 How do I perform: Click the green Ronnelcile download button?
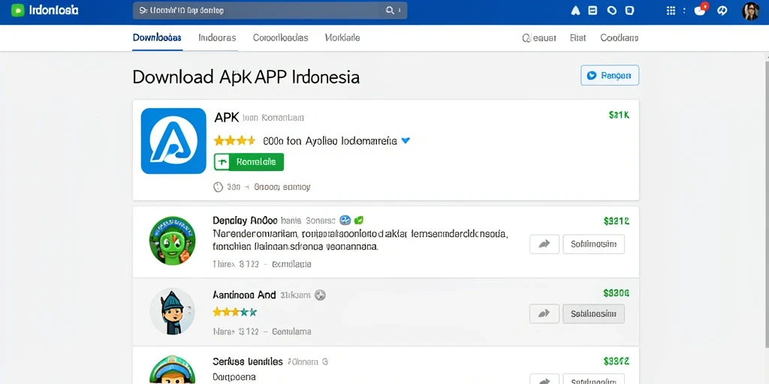pos(249,162)
